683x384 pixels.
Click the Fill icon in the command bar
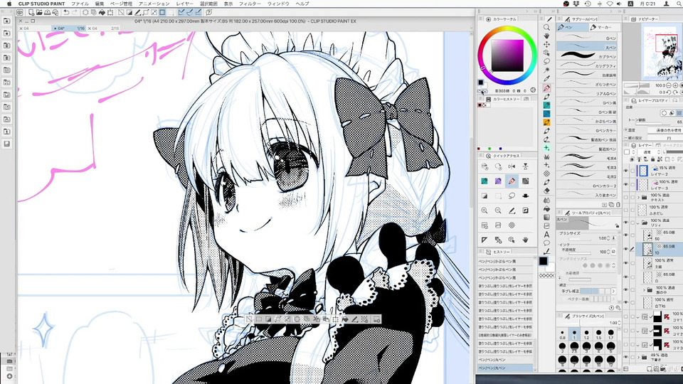pyautogui.click(x=102, y=13)
